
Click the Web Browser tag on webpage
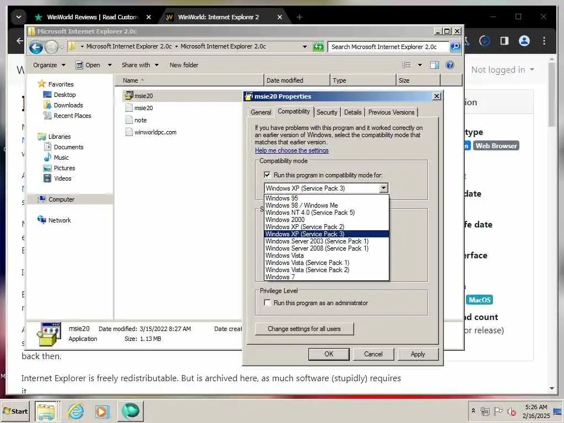pyautogui.click(x=496, y=145)
